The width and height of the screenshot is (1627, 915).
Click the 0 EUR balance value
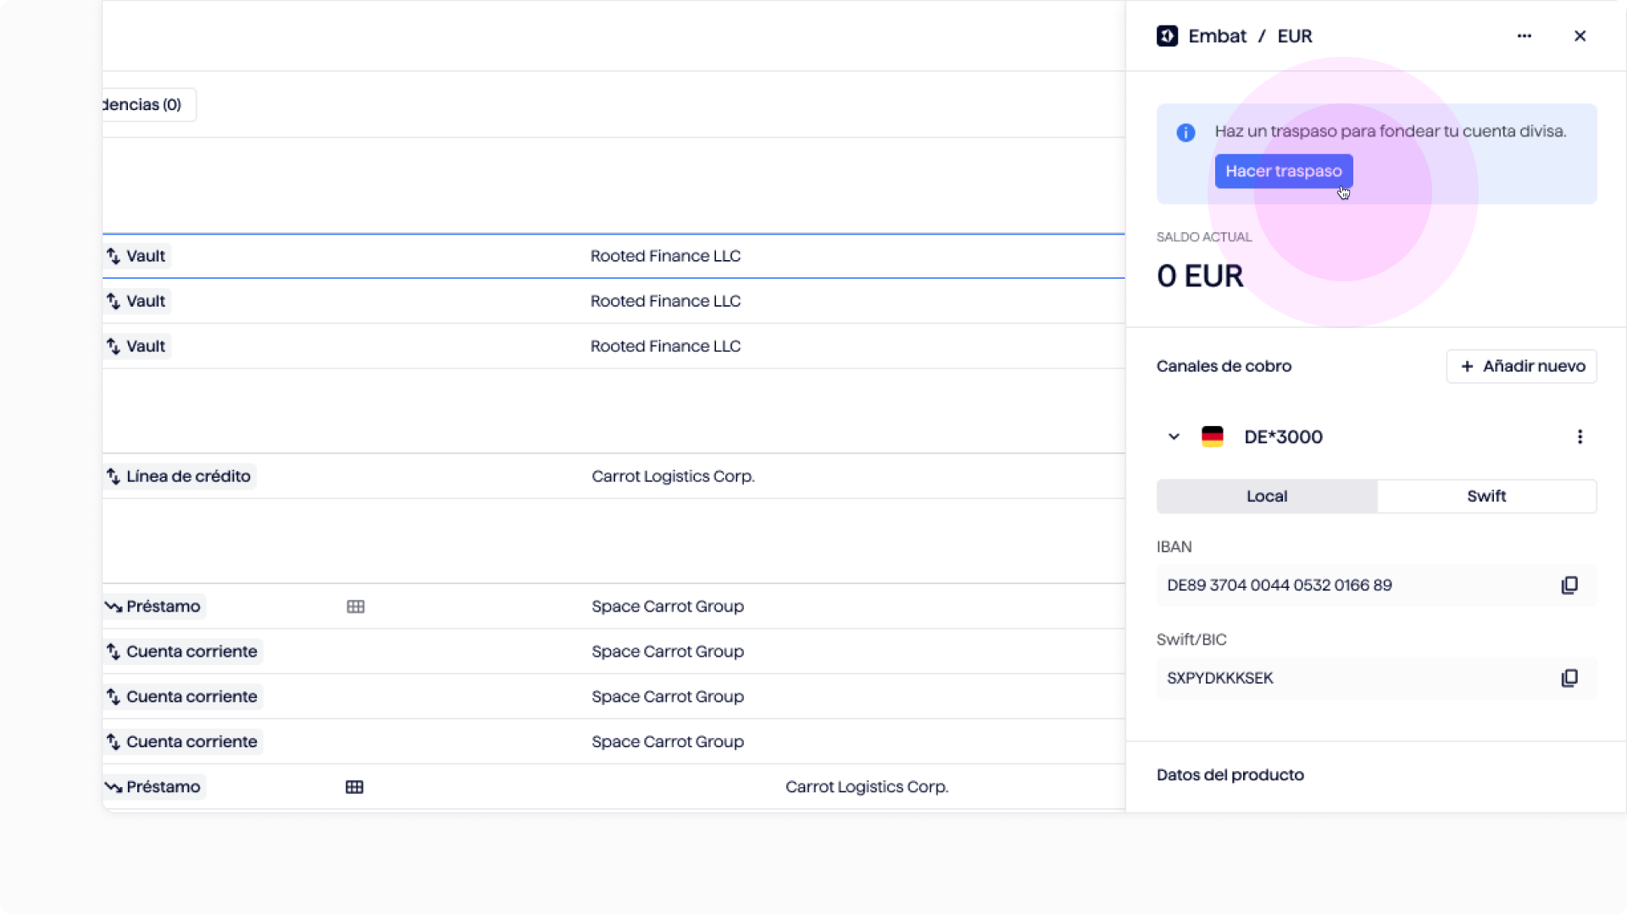pyautogui.click(x=1200, y=276)
